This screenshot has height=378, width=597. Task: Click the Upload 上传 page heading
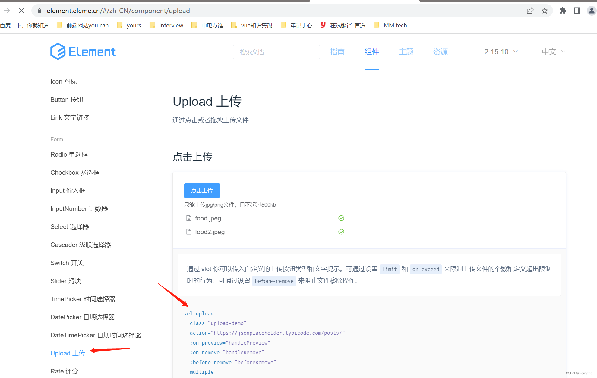pyautogui.click(x=207, y=102)
